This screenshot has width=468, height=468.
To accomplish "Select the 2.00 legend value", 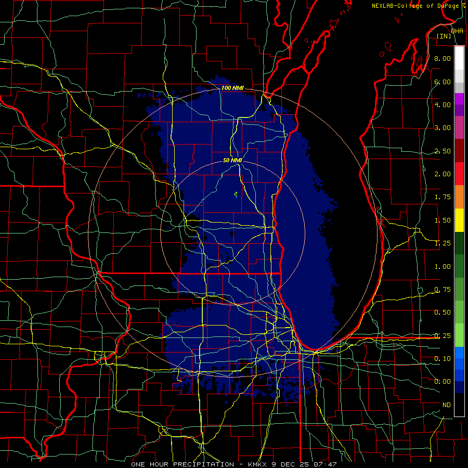I will (x=442, y=174).
